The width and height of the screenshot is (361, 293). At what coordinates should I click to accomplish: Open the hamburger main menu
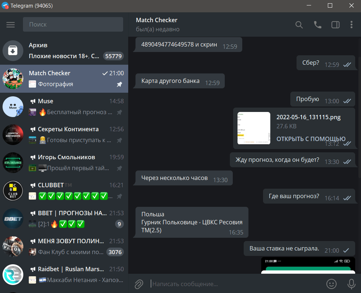[11, 25]
